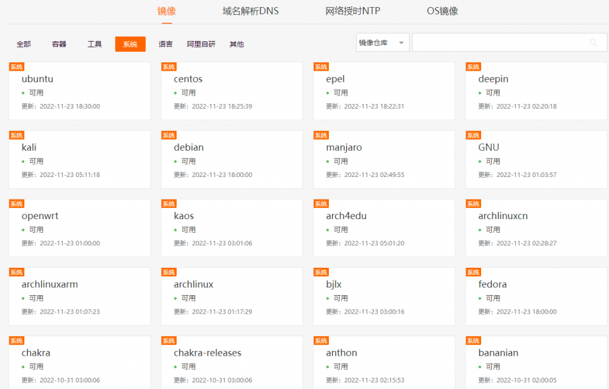609x389 pixels.
Task: Open the bananian mirror card
Action: coord(536,363)
